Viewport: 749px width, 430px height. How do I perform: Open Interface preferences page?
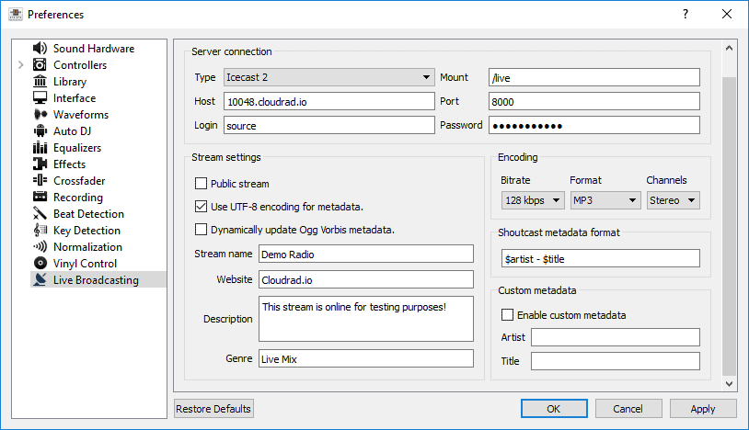click(x=75, y=97)
